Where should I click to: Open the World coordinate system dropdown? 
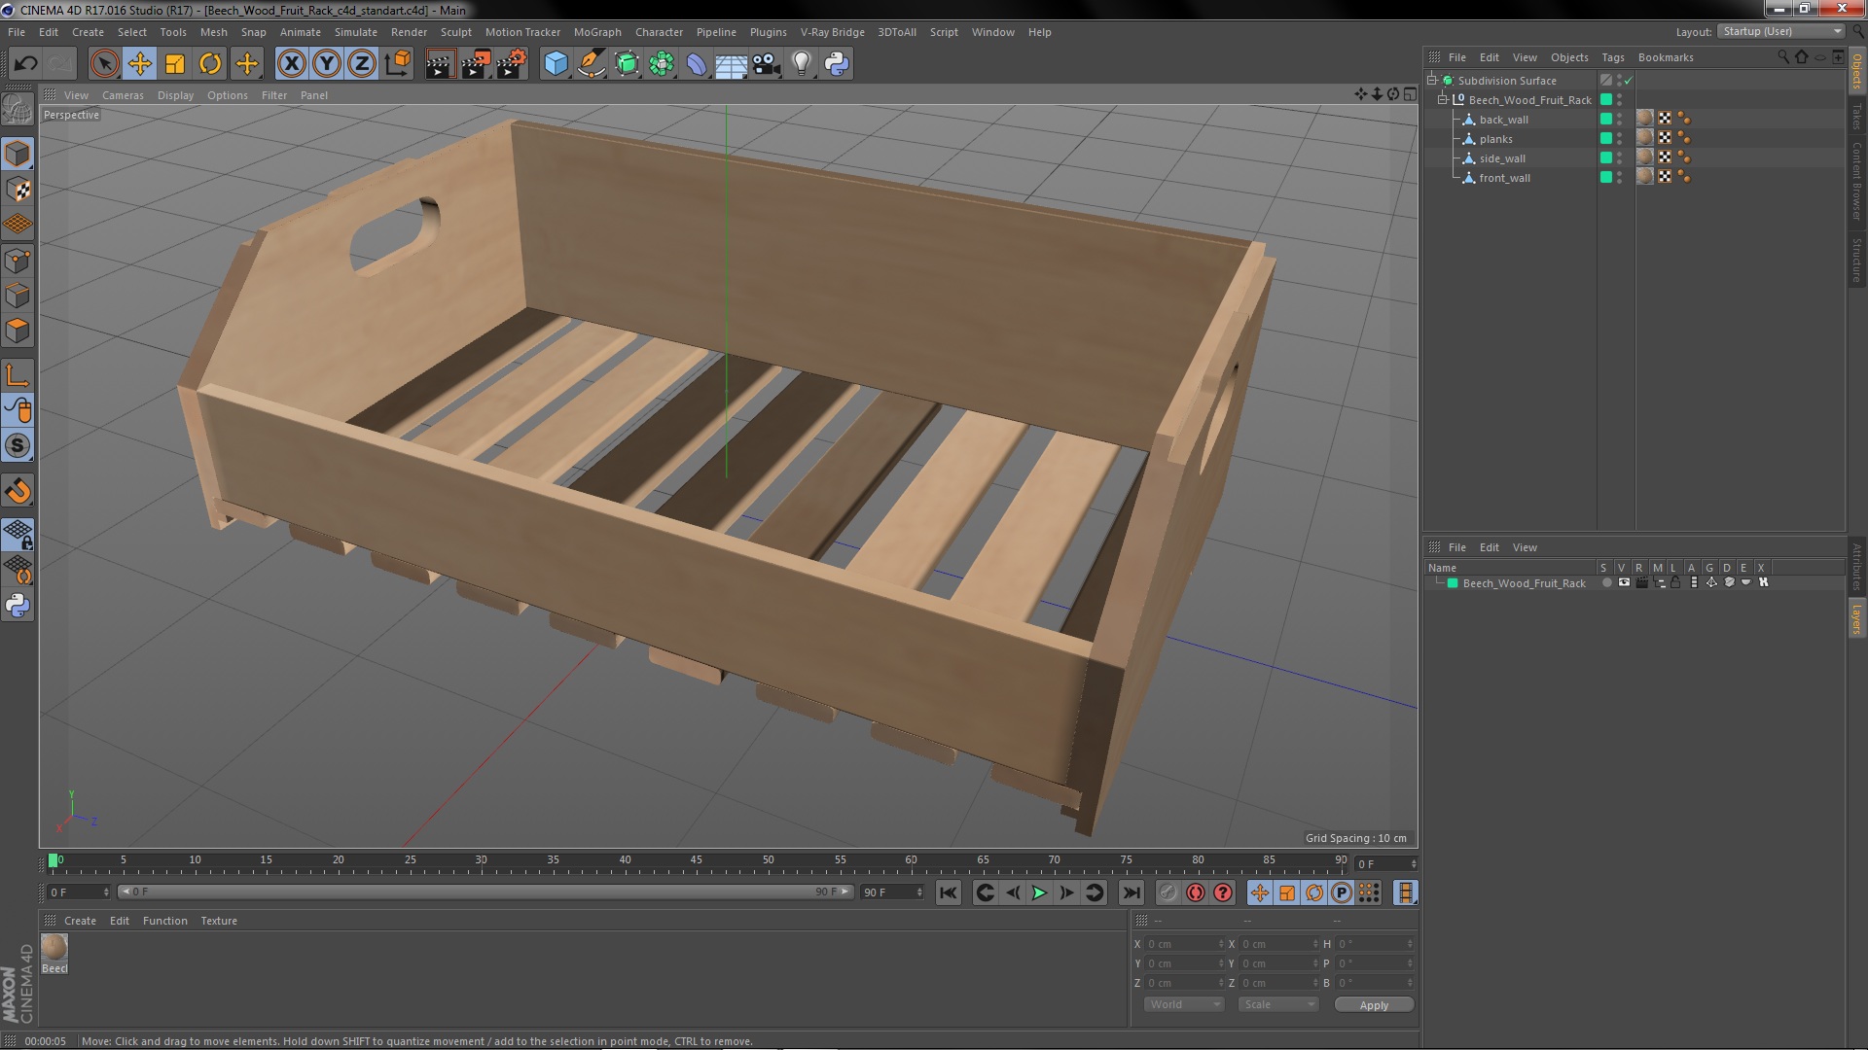(x=1183, y=1004)
